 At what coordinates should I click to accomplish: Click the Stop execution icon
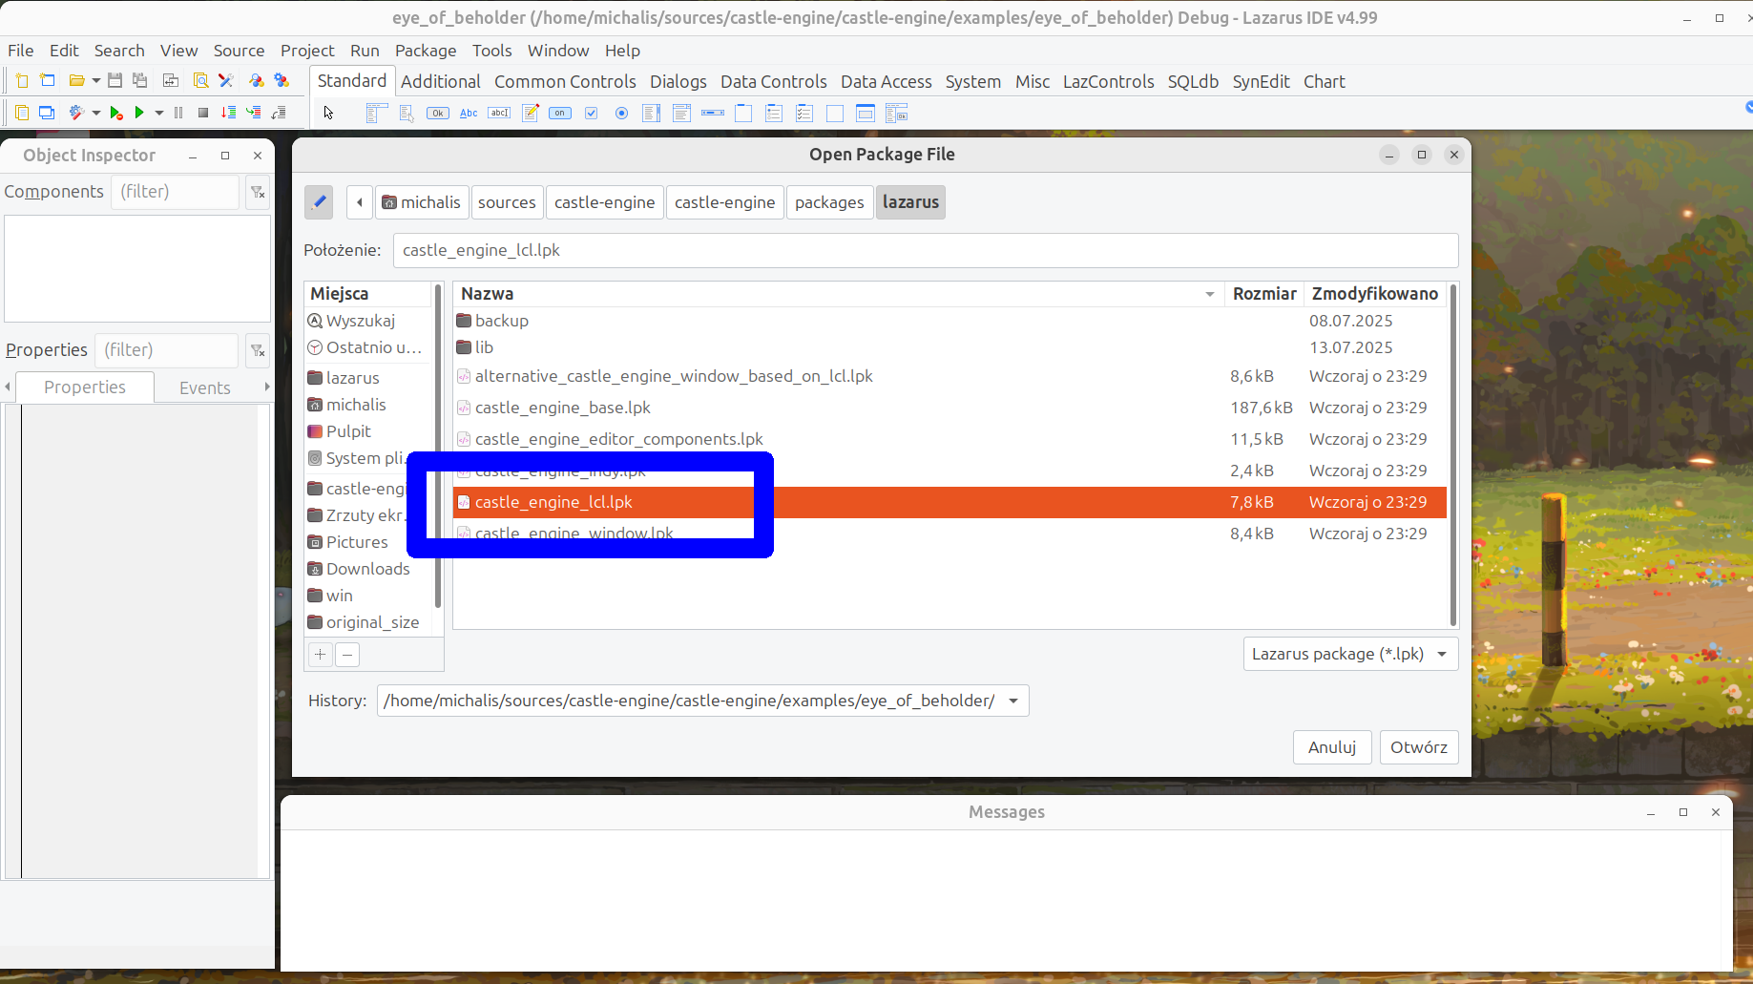[x=203, y=113]
